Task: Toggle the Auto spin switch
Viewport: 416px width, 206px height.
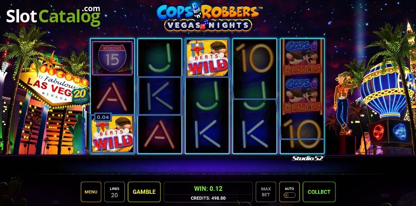Action: click(x=289, y=195)
